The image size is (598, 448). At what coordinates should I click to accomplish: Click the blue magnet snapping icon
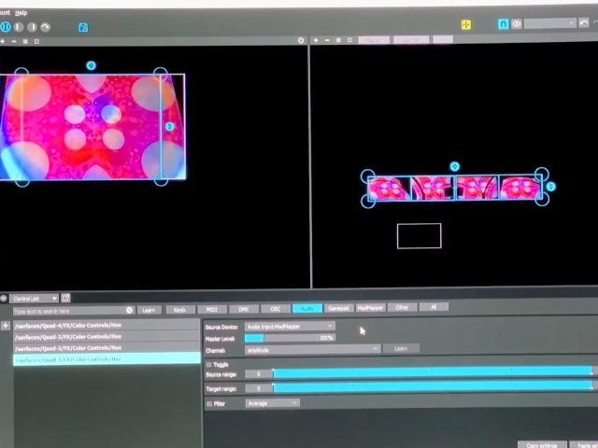point(504,24)
